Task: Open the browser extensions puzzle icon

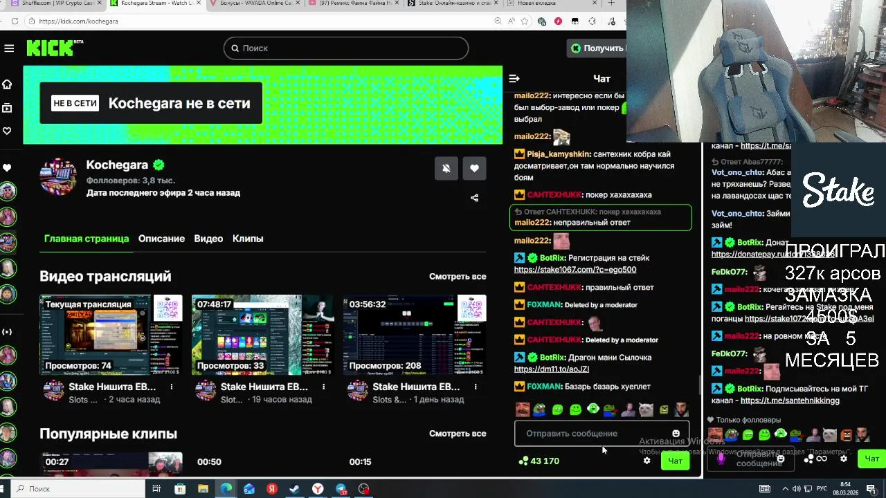Action: click(592, 21)
